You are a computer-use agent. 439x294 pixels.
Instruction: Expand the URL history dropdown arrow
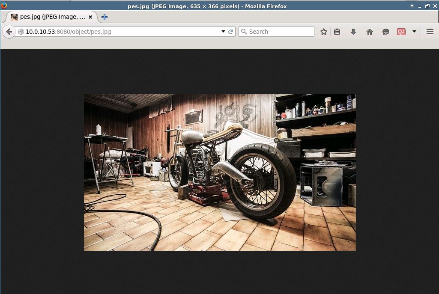223,32
